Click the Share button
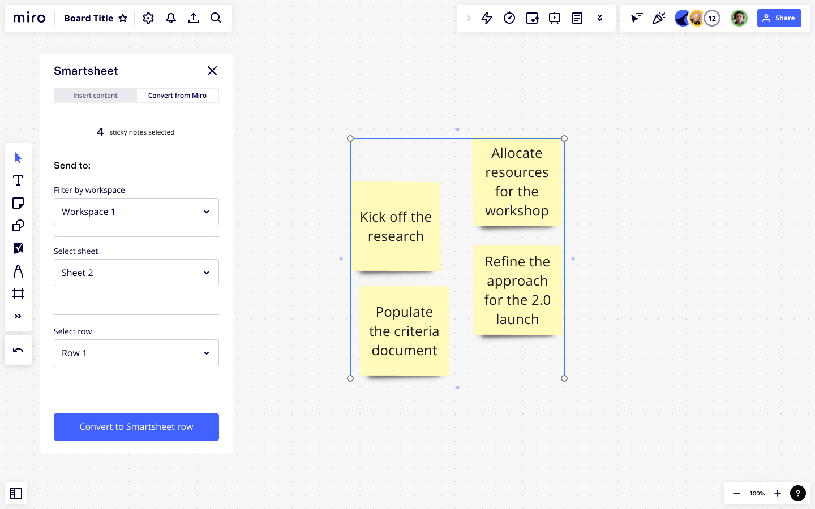Viewport: 815px width, 509px height. click(779, 18)
